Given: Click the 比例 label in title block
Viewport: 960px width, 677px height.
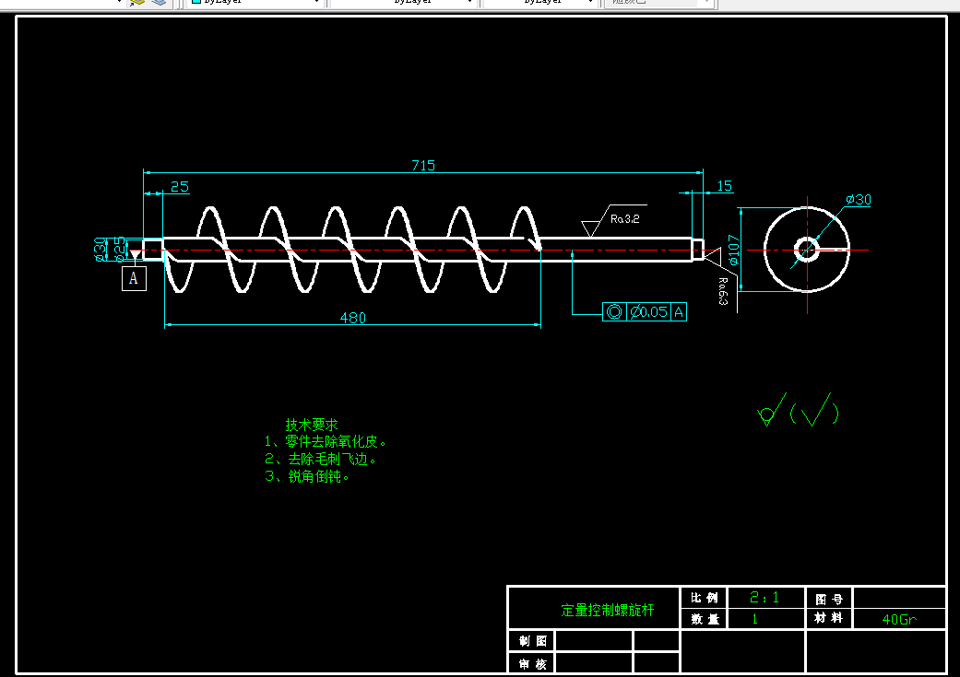Looking at the screenshot, I should (x=704, y=598).
